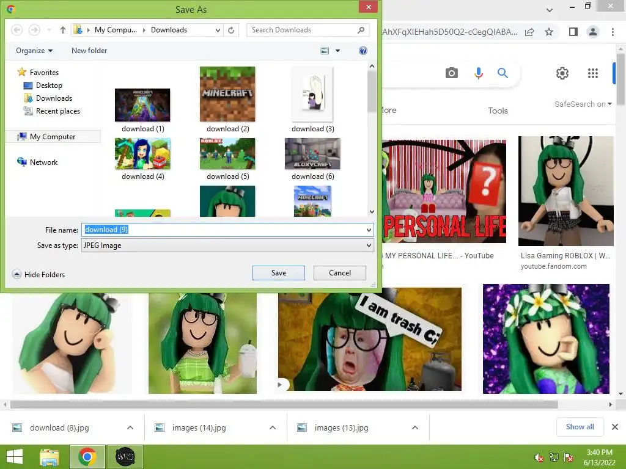Image resolution: width=626 pixels, height=469 pixels.
Task: Click Show all downloads
Action: point(580,427)
